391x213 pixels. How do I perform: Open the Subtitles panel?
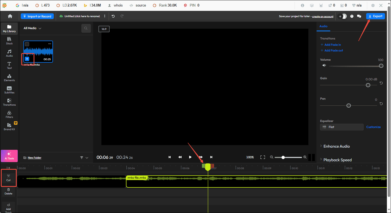[9, 90]
